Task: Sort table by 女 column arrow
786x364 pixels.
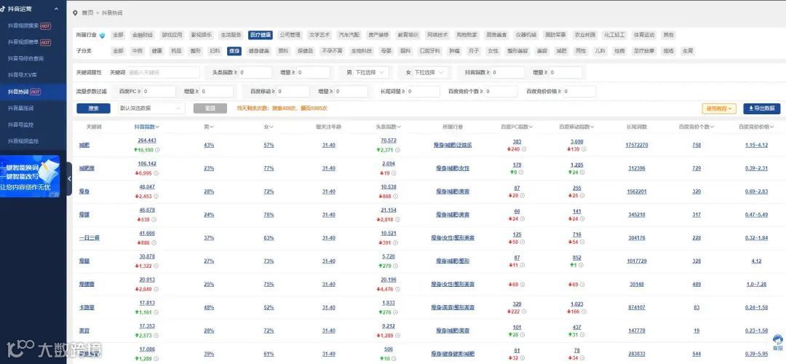Action: click(x=271, y=127)
